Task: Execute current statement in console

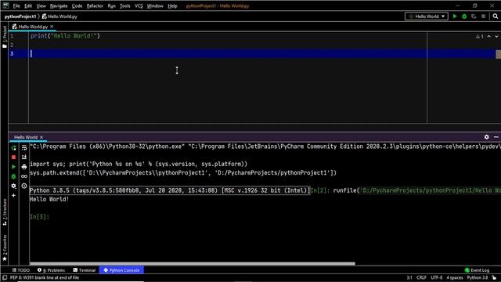Action: [x=13, y=167]
